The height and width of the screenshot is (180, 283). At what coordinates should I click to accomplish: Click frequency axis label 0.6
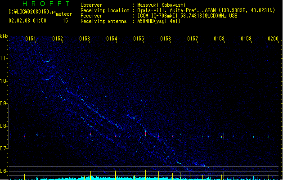click(x=4, y=171)
